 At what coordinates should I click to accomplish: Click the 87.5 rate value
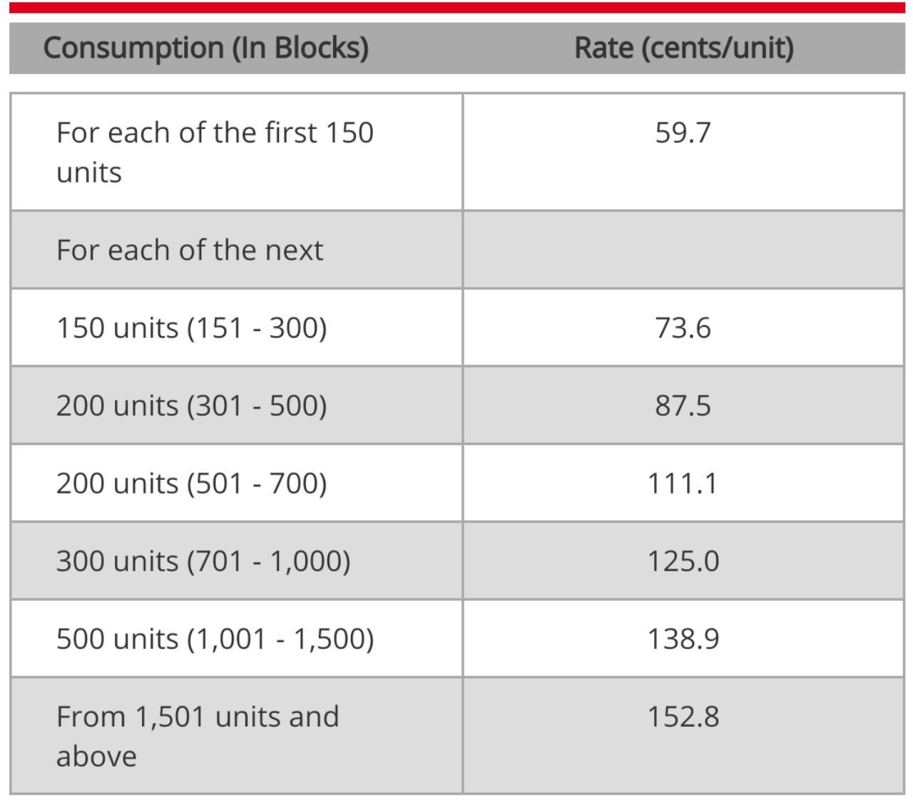coord(683,406)
